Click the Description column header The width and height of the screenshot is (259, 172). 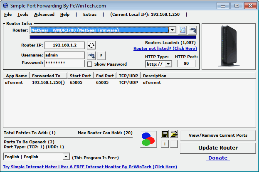tap(198, 76)
